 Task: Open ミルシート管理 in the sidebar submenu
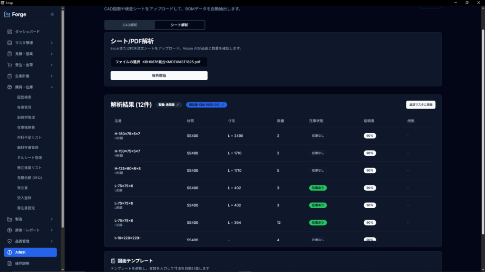[29, 157]
